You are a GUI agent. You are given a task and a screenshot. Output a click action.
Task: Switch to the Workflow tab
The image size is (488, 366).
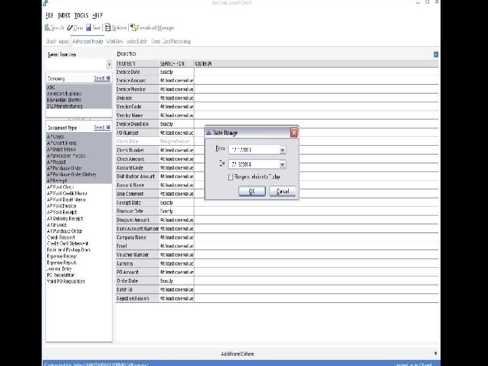tap(115, 41)
